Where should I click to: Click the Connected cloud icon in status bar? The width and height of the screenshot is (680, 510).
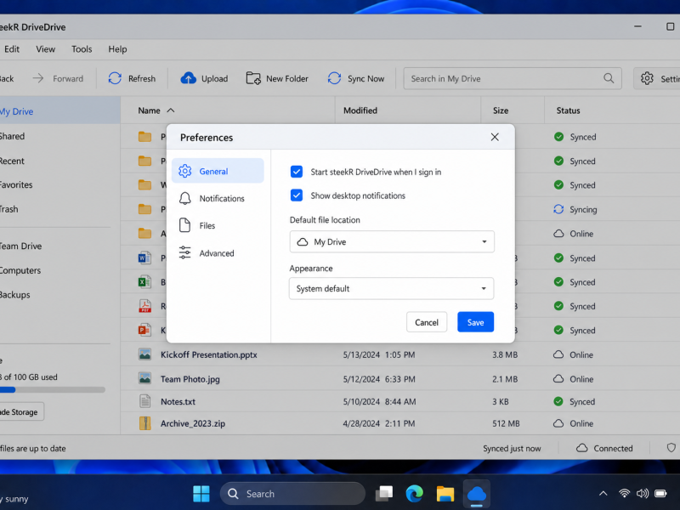(x=582, y=448)
